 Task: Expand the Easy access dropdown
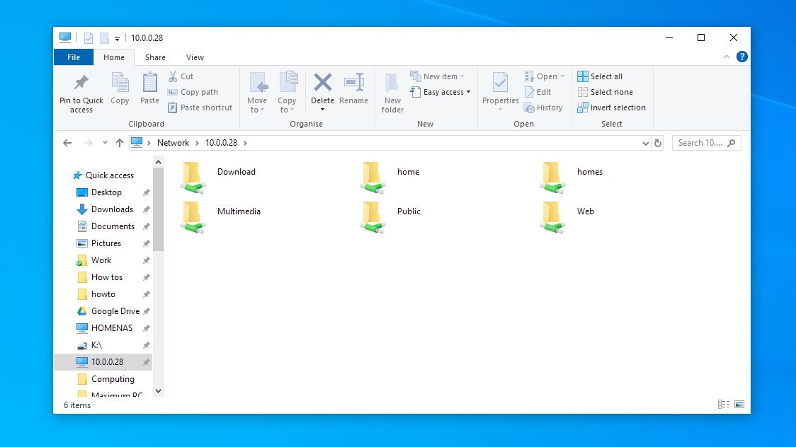[440, 92]
